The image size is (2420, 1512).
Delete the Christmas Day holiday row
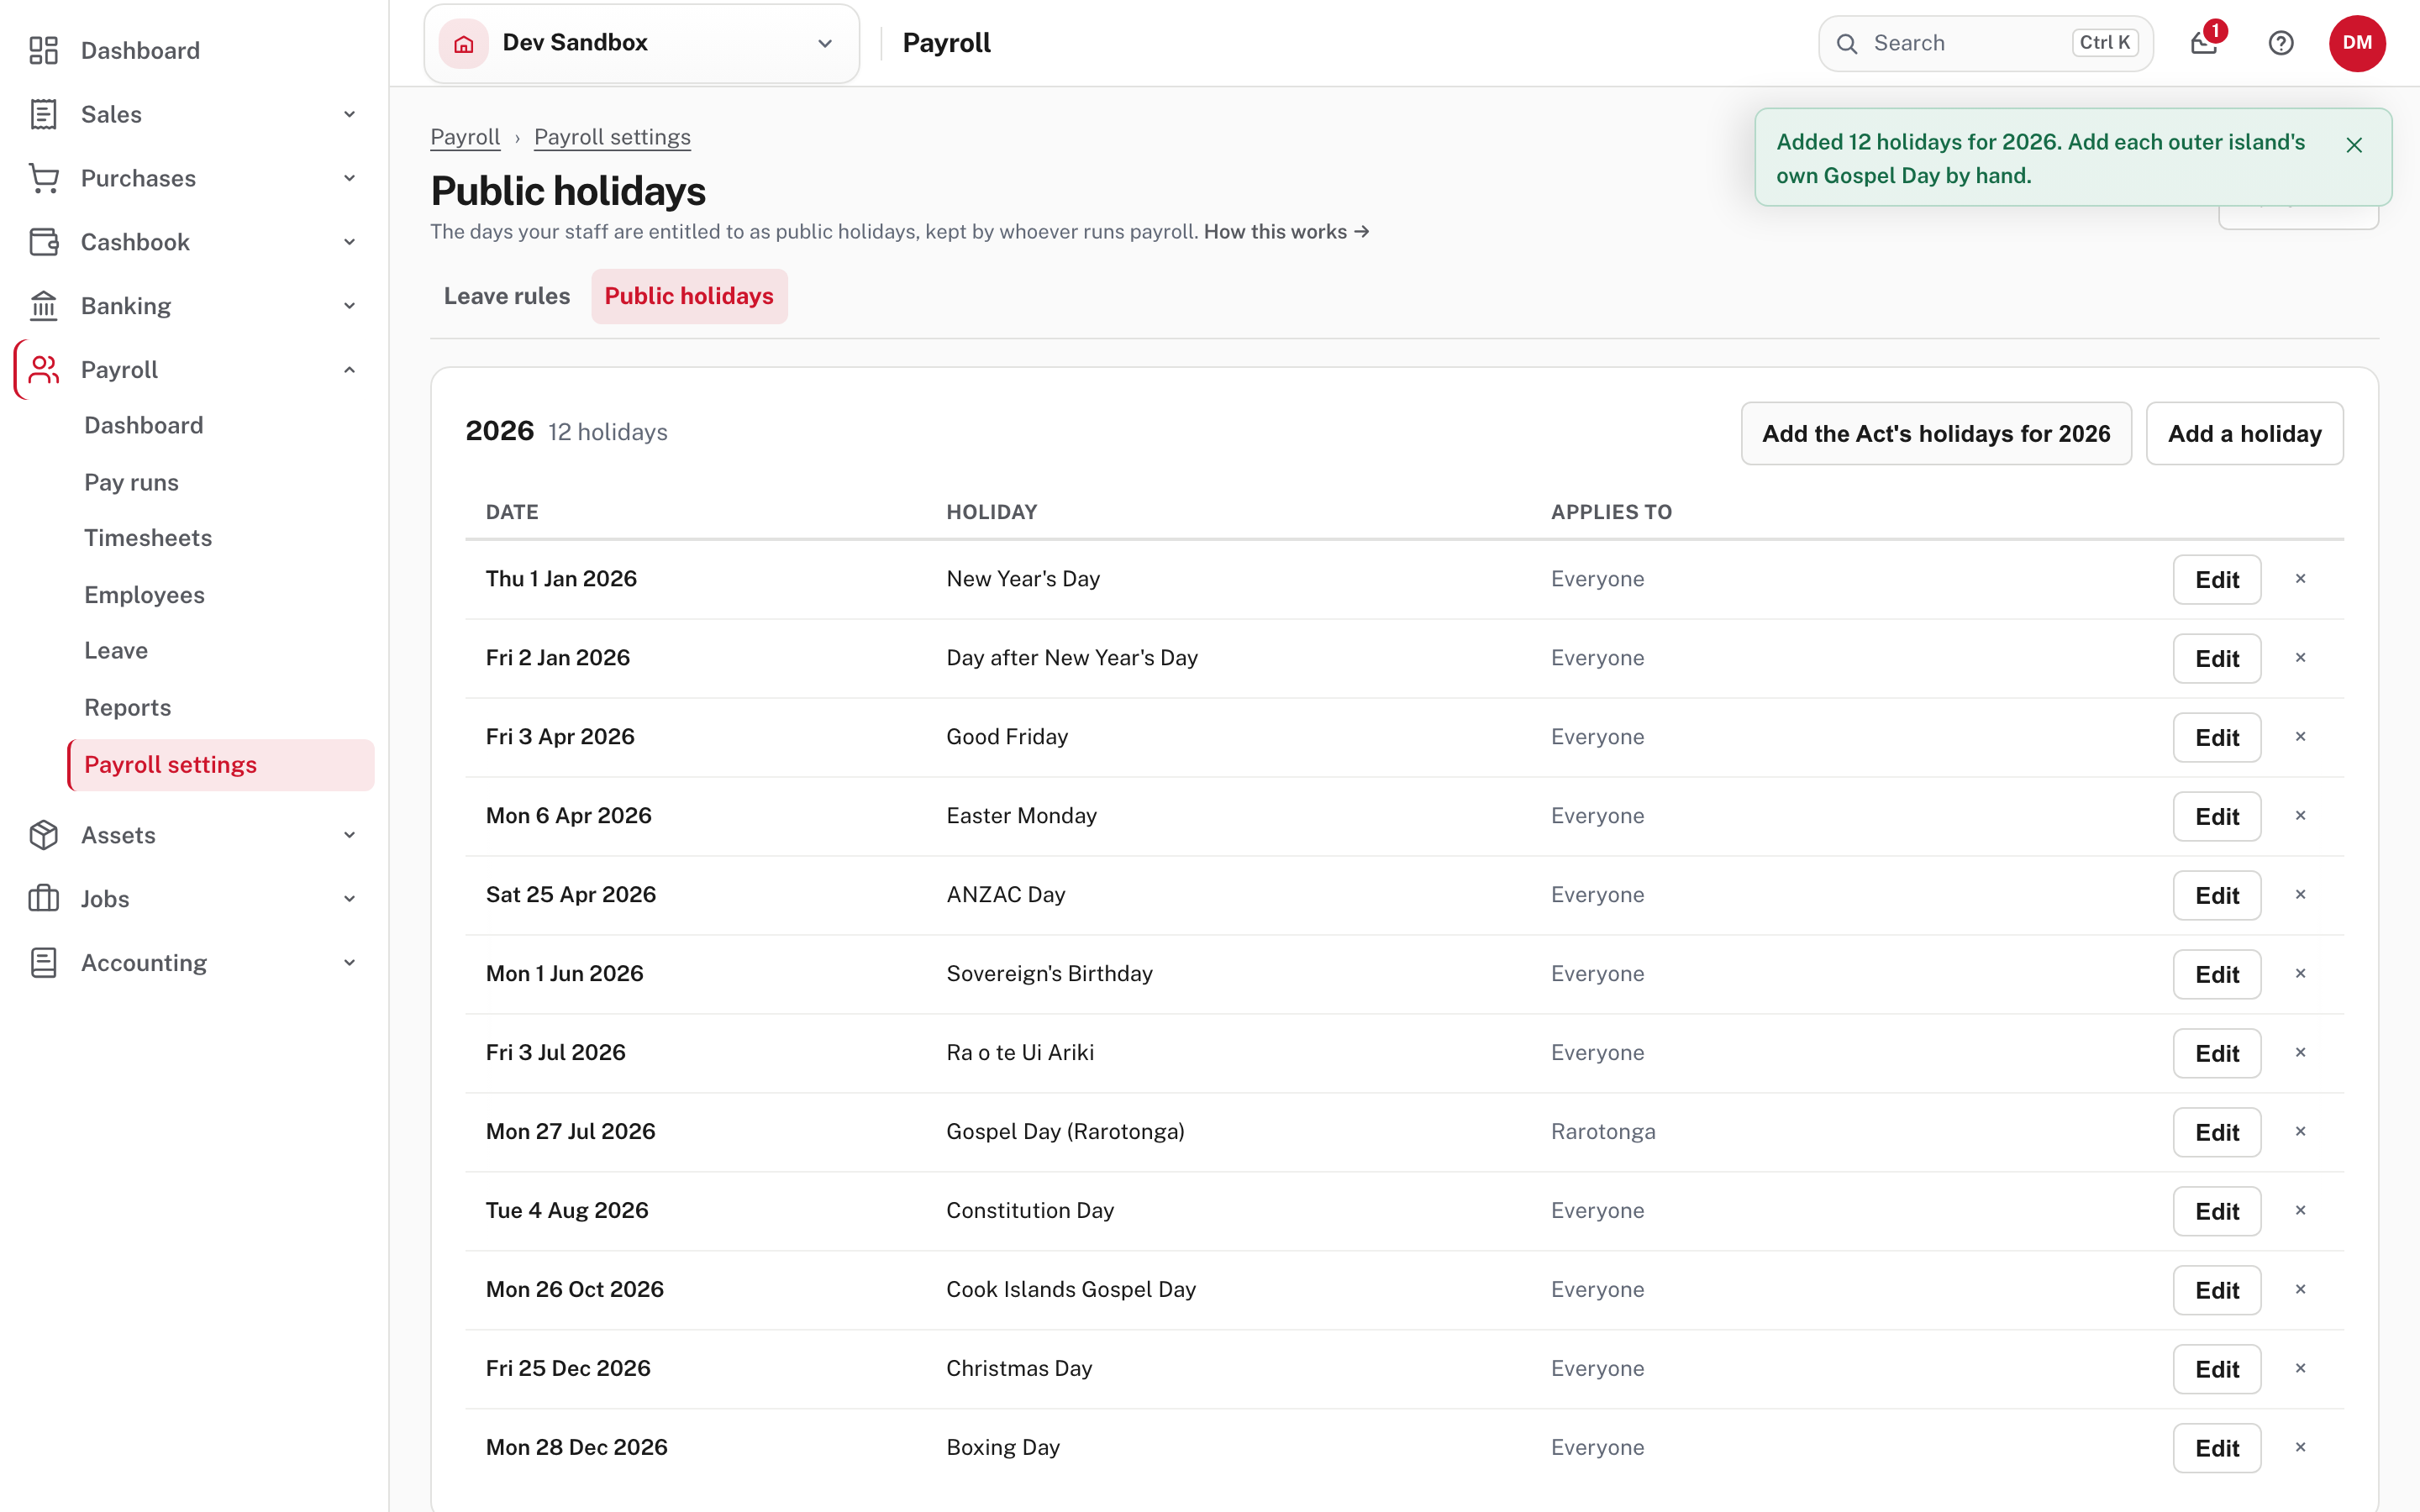point(2300,1369)
